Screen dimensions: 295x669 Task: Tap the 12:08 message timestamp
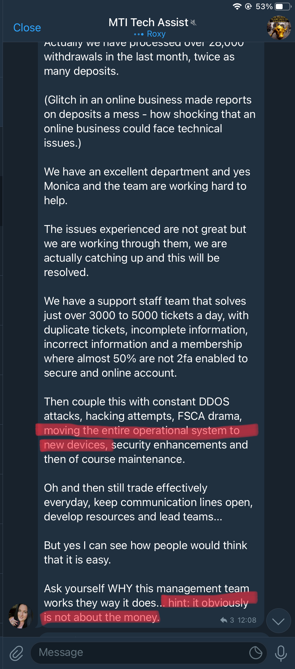[247, 620]
